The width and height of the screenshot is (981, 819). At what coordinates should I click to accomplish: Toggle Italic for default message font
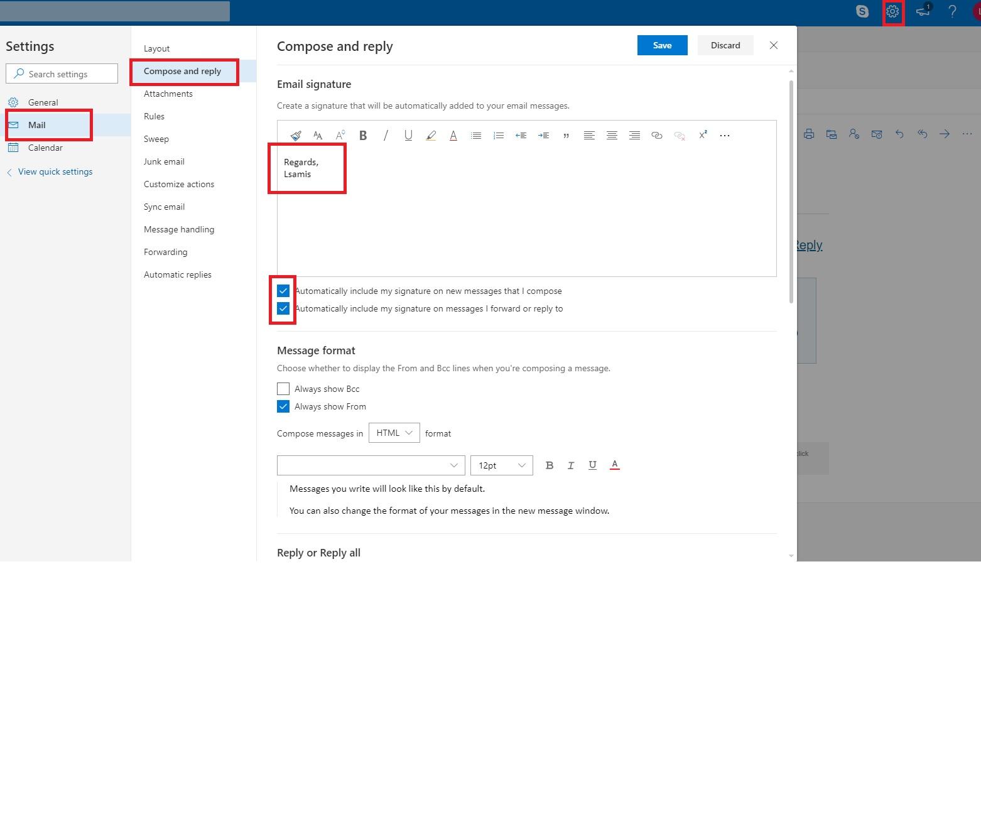coord(571,465)
